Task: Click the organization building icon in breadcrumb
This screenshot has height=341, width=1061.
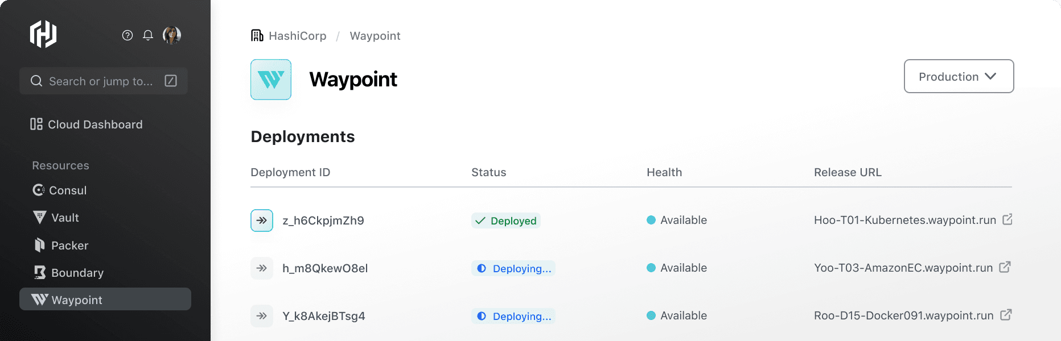Action: 257,36
